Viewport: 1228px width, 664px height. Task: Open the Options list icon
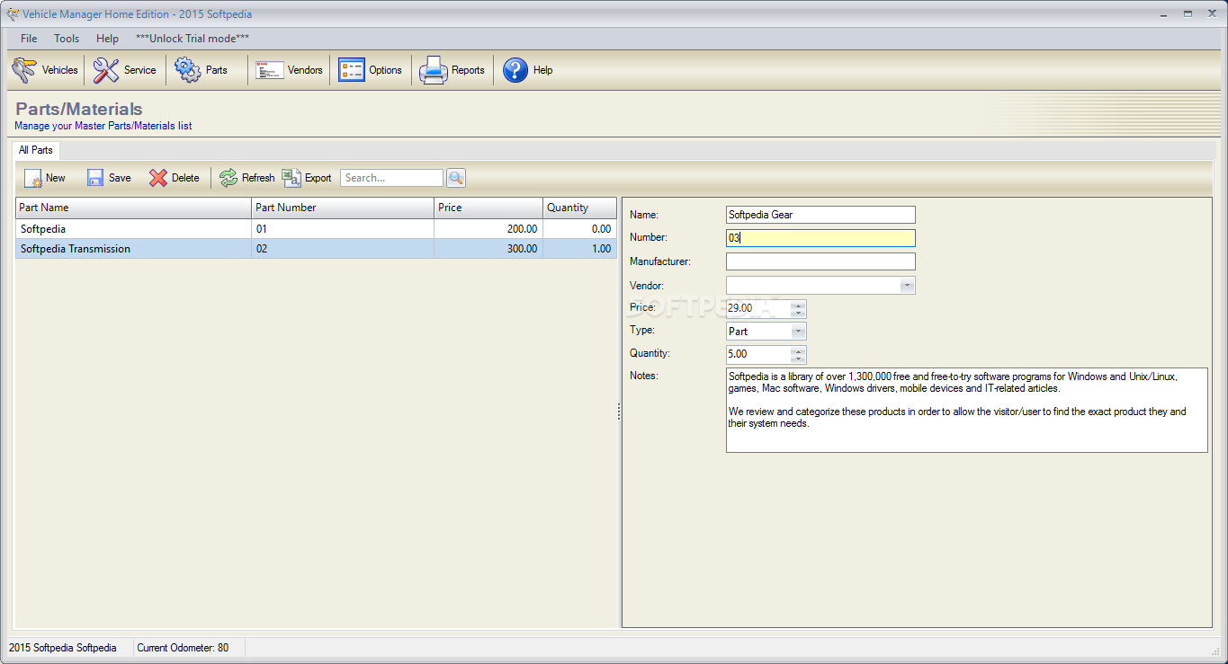pyautogui.click(x=352, y=70)
